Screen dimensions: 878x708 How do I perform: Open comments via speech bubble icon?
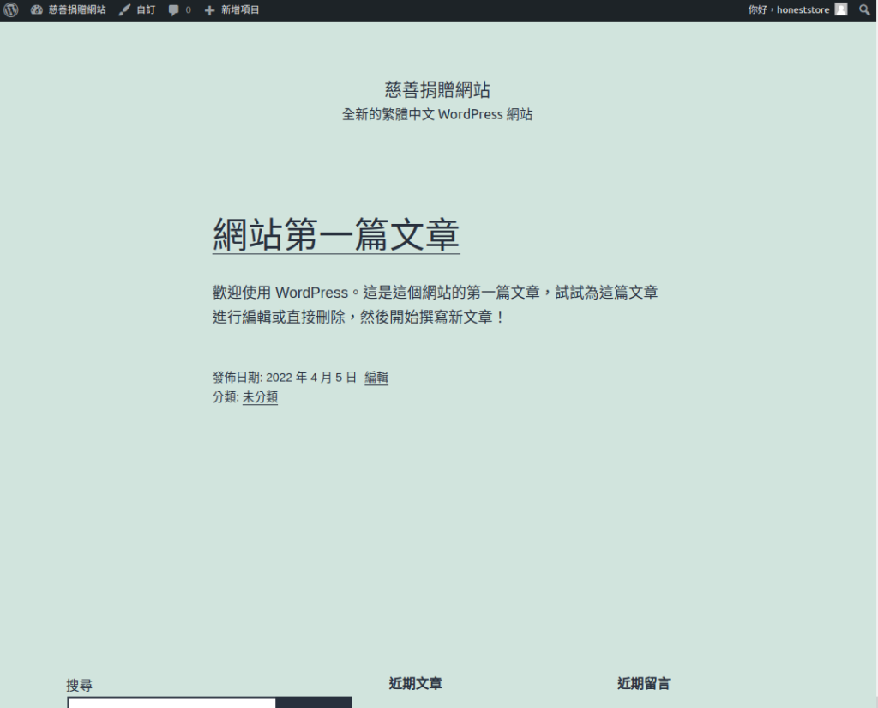[x=174, y=10]
